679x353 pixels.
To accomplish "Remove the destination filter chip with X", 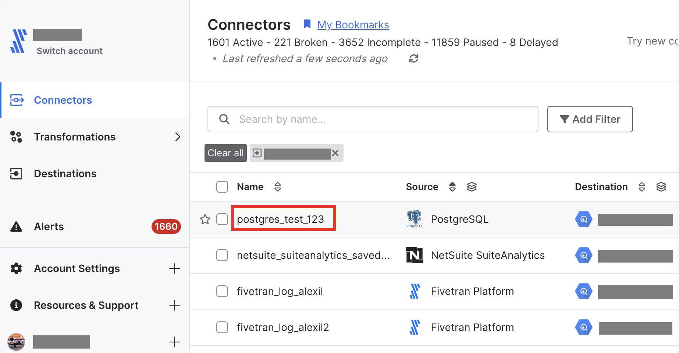I will tap(335, 153).
